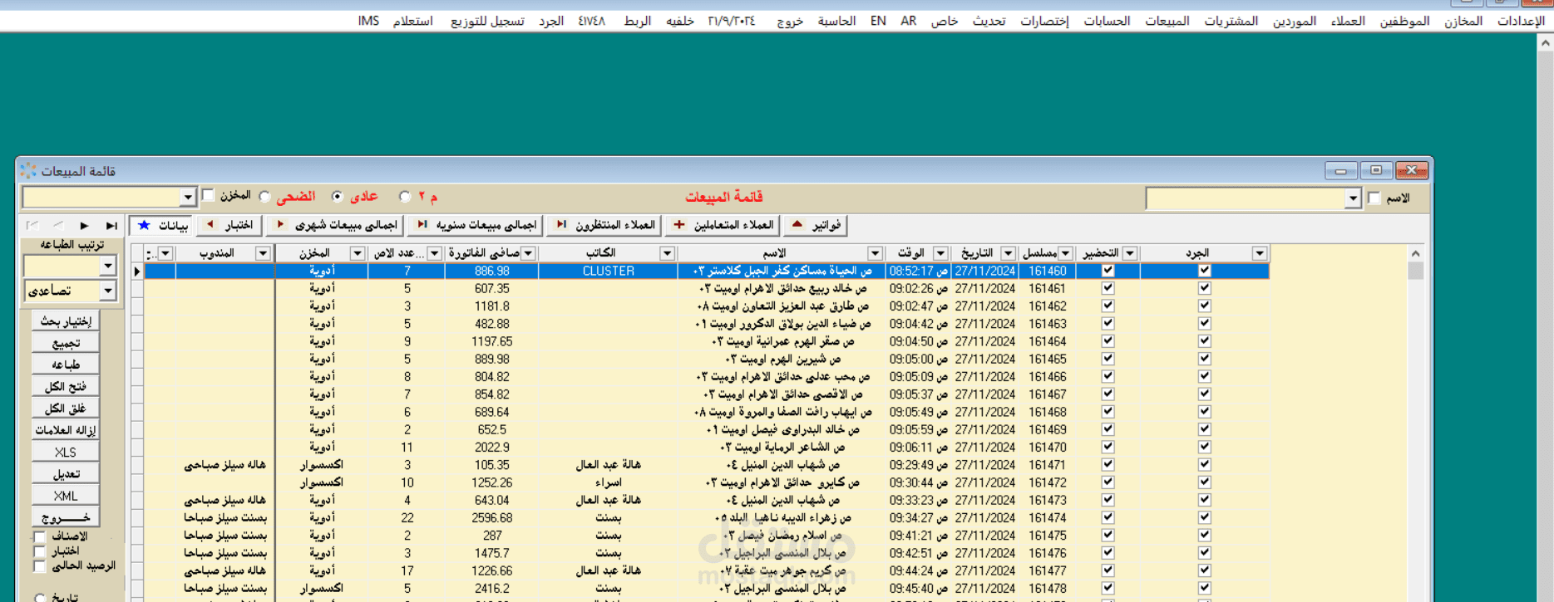Screen dimensions: 1554x602
Task: Toggle the المخزن checkbox at top
Action: 209,196
